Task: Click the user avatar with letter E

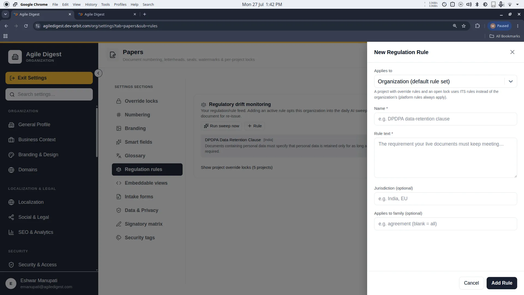Action: [11, 284]
